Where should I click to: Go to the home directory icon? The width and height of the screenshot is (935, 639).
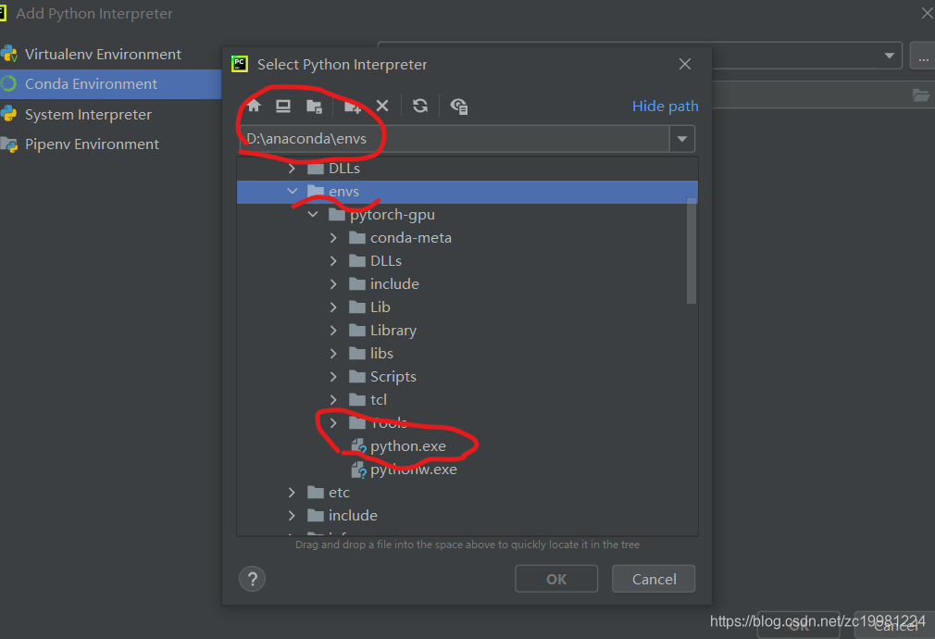click(x=254, y=106)
